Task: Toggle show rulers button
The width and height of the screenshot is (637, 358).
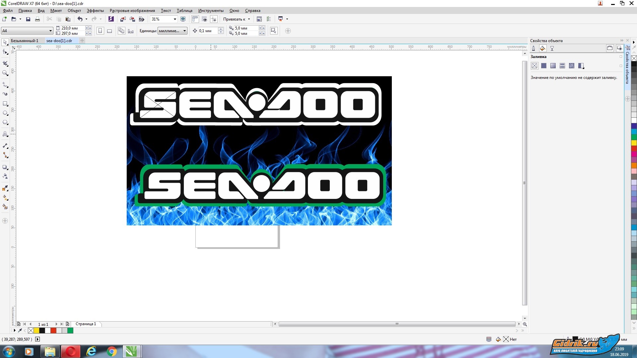Action: pyautogui.click(x=195, y=19)
